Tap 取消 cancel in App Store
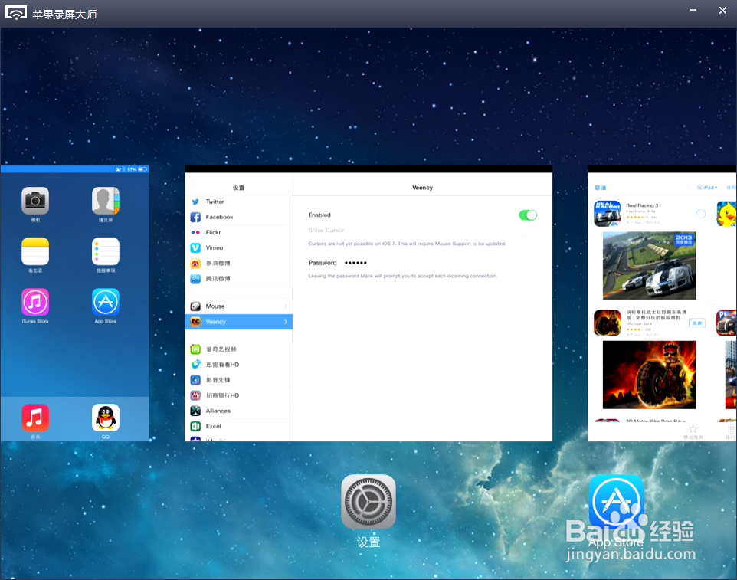737x580 pixels. pyautogui.click(x=600, y=188)
